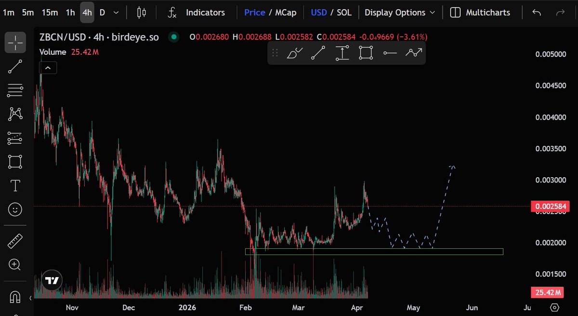Select the crosshair cursor tool
Screen dimensions: 578x316
[15, 42]
